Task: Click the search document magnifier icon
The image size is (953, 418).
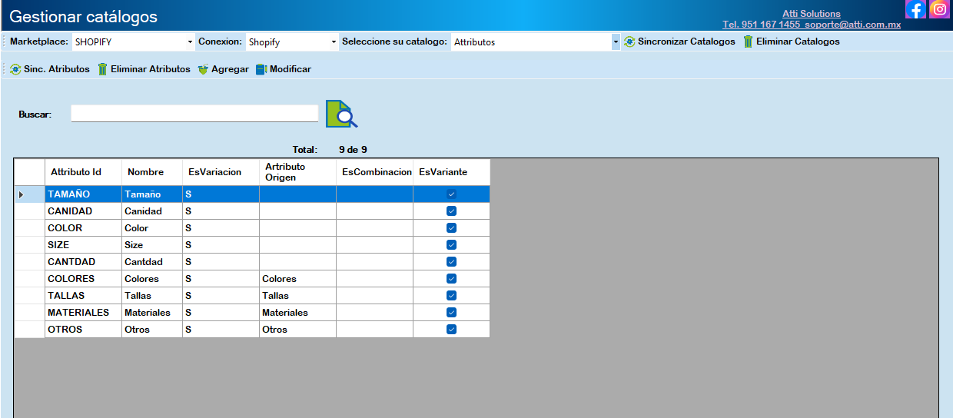Action: tap(341, 114)
